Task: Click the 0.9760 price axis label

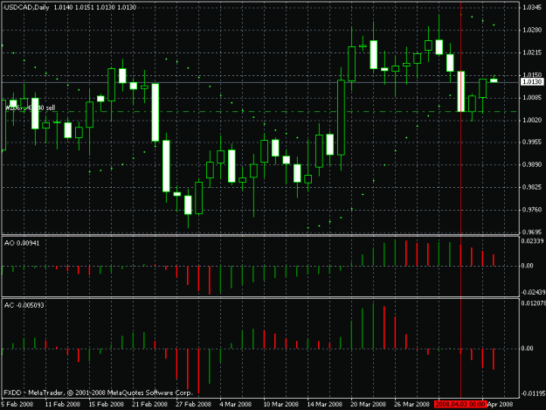Action: [532, 210]
